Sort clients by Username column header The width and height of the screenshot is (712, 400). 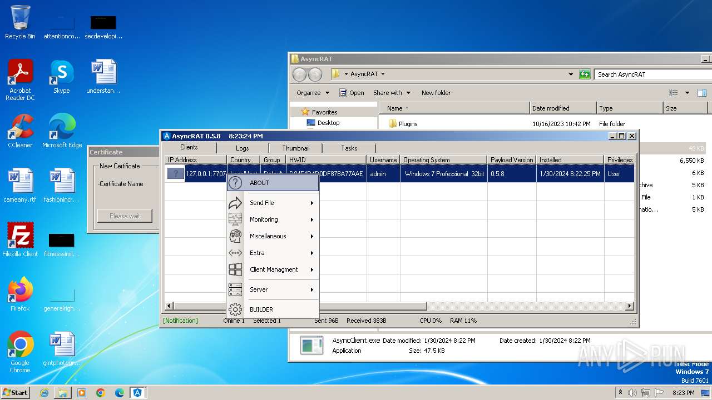383,160
